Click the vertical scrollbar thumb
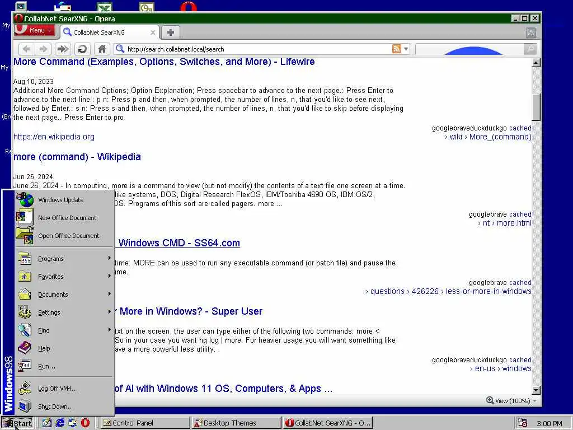 [536, 107]
